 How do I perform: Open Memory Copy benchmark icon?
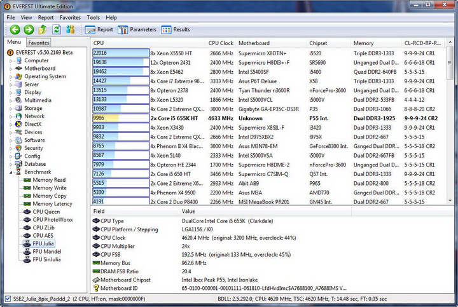tap(27, 196)
